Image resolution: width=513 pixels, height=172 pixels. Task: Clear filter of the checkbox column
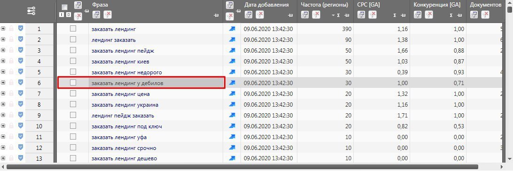[x=78, y=16]
